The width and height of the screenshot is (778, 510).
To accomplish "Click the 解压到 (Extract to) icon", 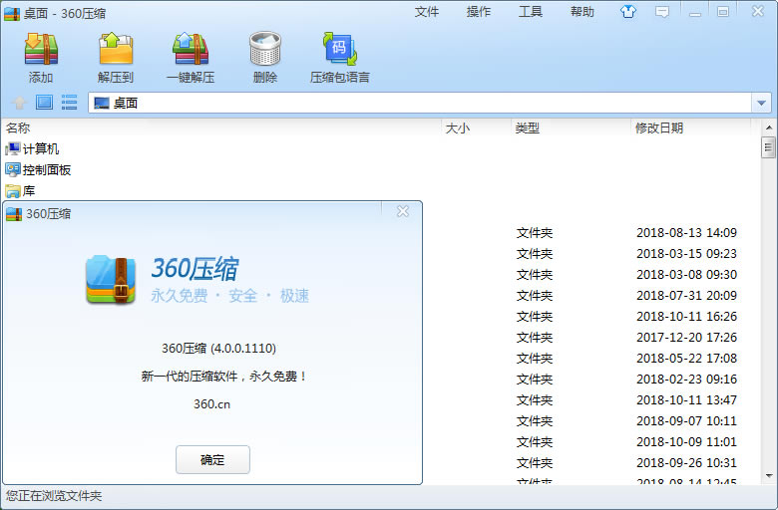I will coord(116,57).
